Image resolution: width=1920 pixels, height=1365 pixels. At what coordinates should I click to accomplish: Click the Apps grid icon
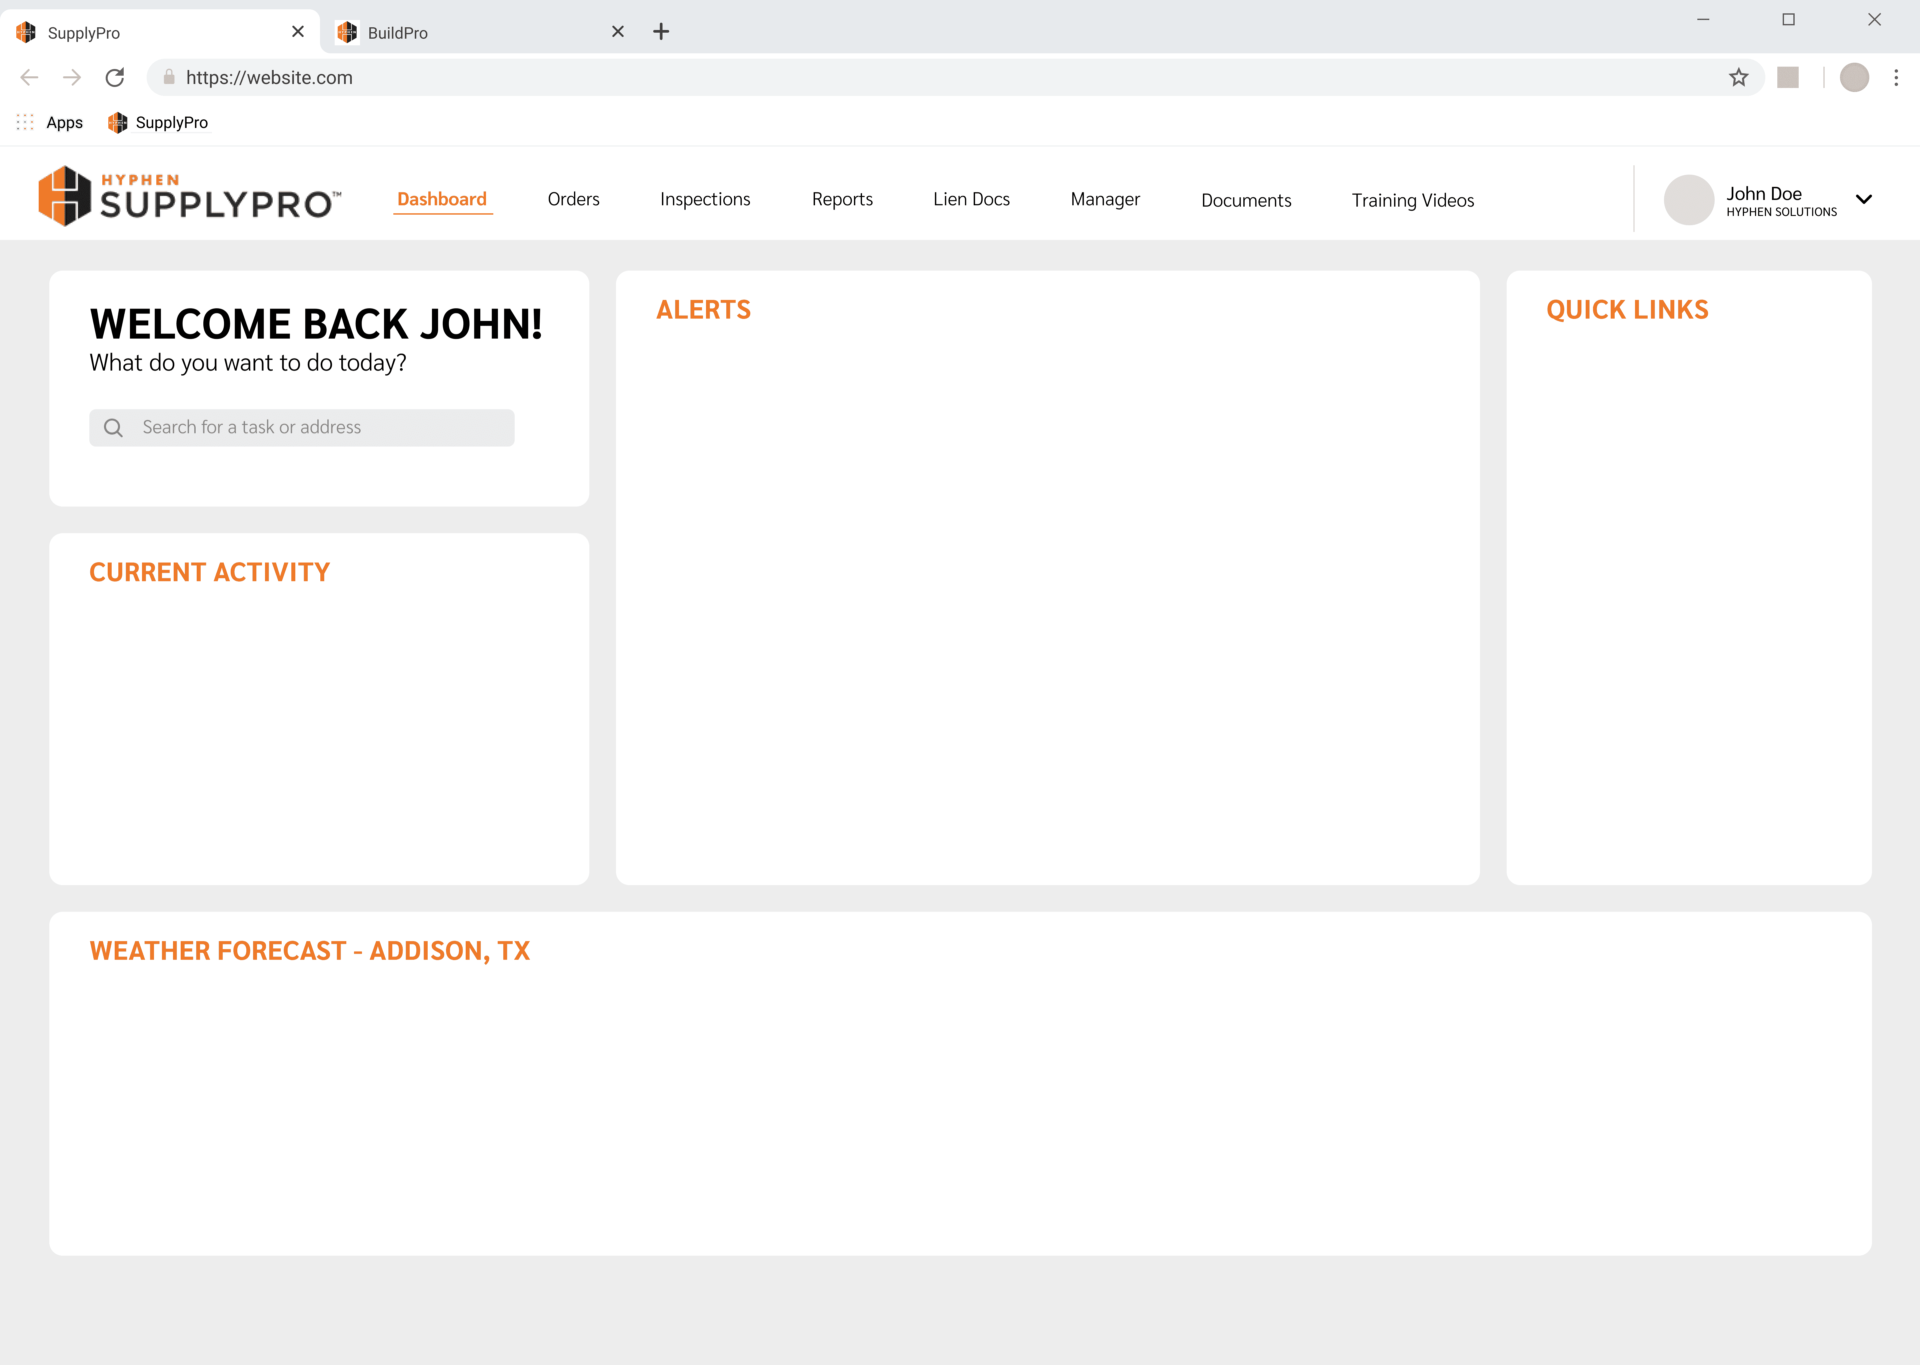[x=25, y=123]
